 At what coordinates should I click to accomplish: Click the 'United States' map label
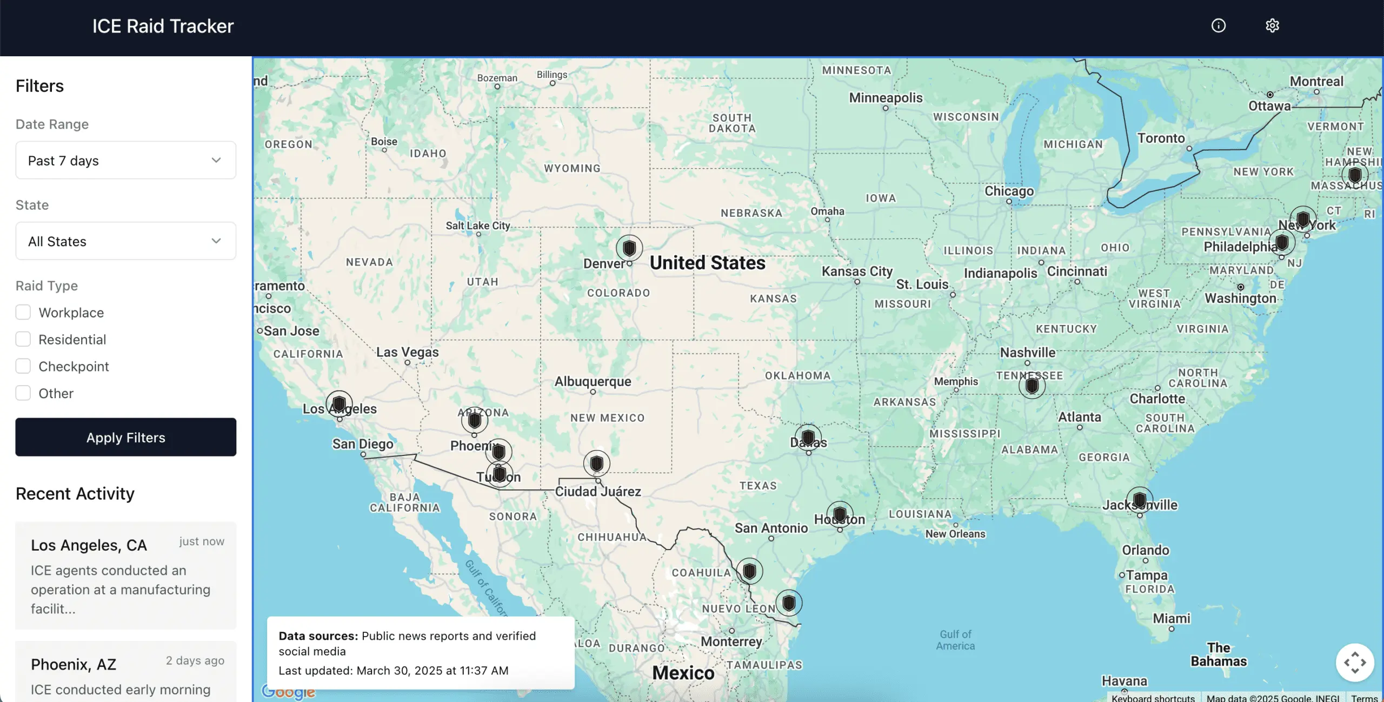(x=707, y=263)
